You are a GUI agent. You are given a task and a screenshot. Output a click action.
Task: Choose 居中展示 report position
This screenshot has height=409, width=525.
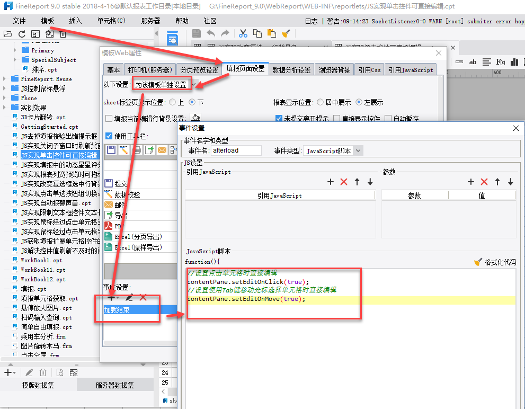320,102
